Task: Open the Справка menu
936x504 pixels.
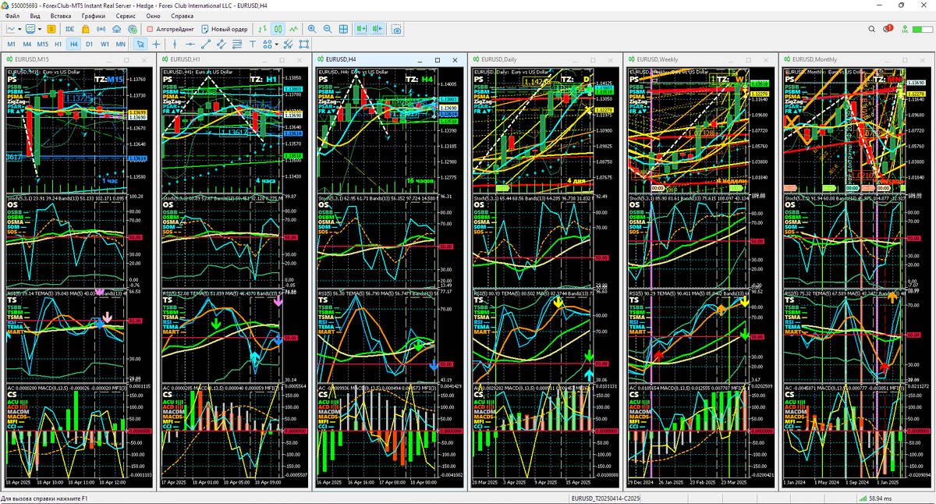Action: pos(183,16)
